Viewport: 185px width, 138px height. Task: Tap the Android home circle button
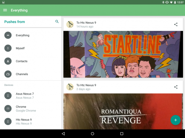pos(92,134)
